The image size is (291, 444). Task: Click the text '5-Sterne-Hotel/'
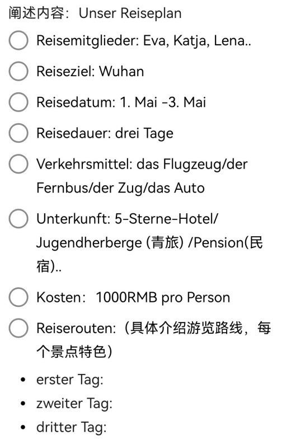(x=166, y=218)
